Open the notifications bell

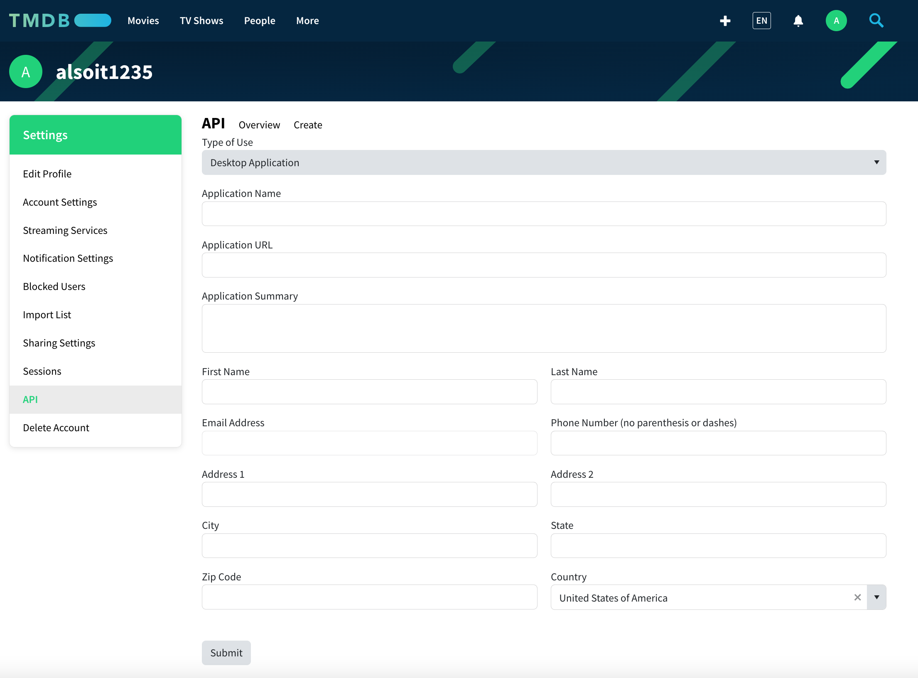tap(798, 21)
